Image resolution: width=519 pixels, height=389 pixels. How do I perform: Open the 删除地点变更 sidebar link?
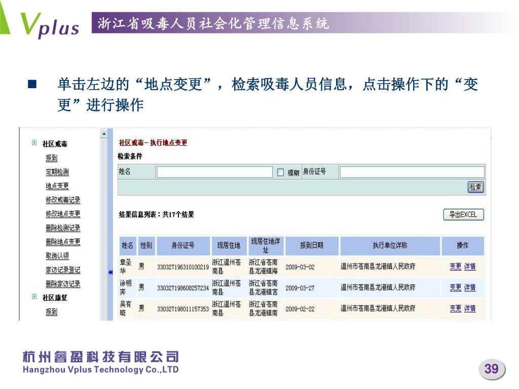point(63,242)
